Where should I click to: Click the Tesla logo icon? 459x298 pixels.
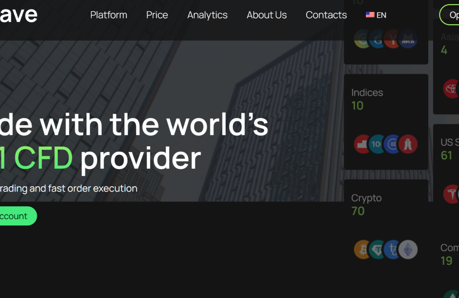450,194
